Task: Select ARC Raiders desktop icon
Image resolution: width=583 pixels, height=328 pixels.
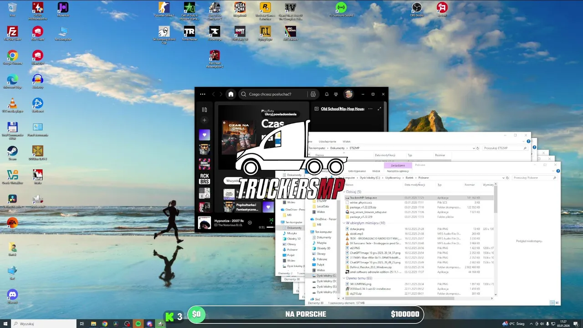Action: coord(290,33)
